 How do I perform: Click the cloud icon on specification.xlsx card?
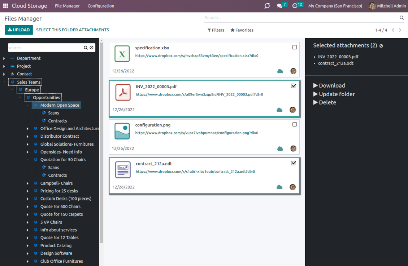[280, 71]
